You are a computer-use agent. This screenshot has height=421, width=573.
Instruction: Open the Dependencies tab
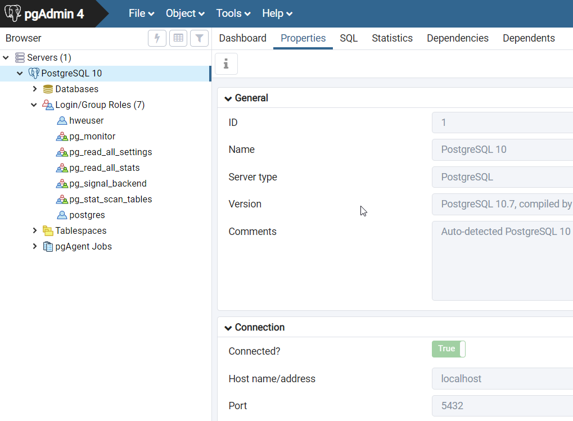457,38
